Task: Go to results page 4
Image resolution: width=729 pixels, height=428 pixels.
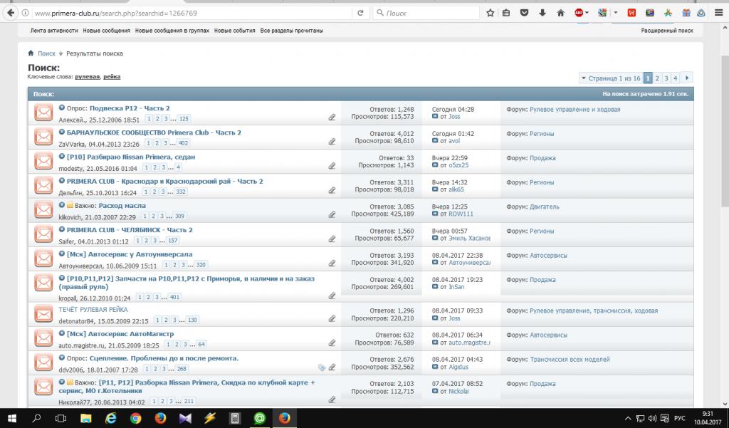Action: pyautogui.click(x=675, y=78)
